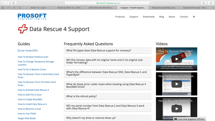The image size is (215, 121).
Task: Open the Live chat support offline widget
Action: (x=190, y=119)
